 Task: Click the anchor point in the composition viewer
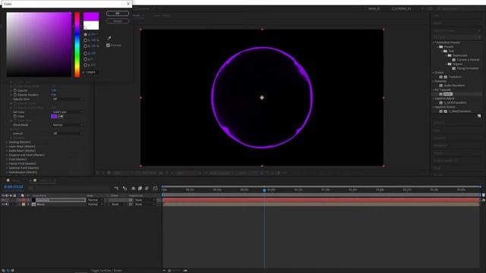pos(262,98)
